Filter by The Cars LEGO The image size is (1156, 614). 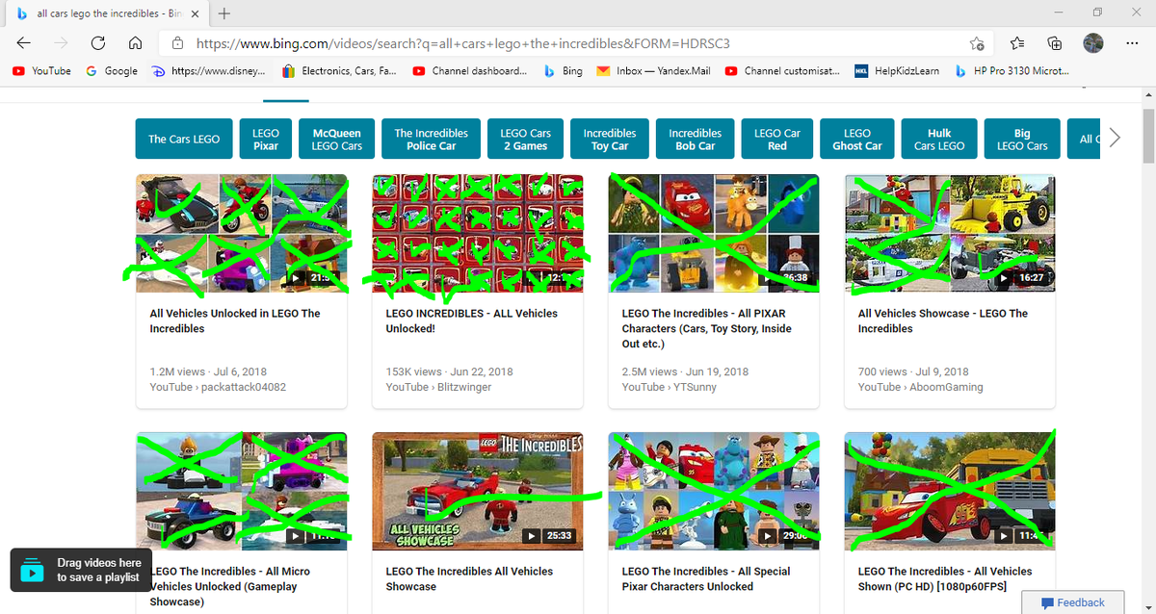184,139
